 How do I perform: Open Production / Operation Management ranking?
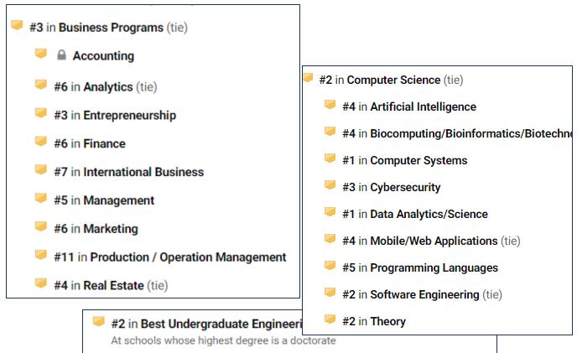[170, 257]
